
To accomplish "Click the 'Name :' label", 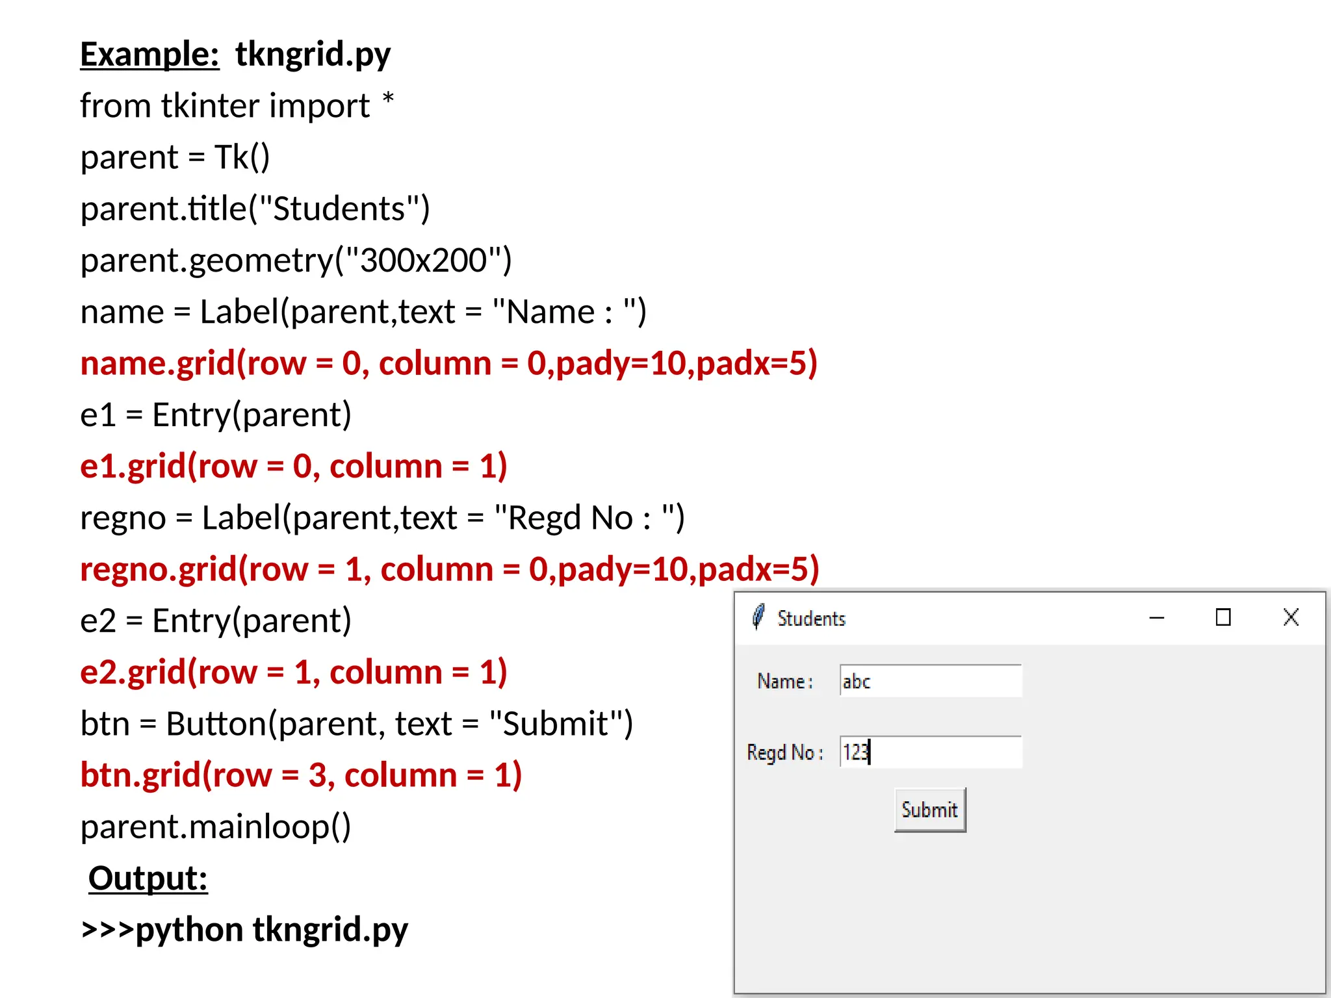I will pyautogui.click(x=785, y=681).
